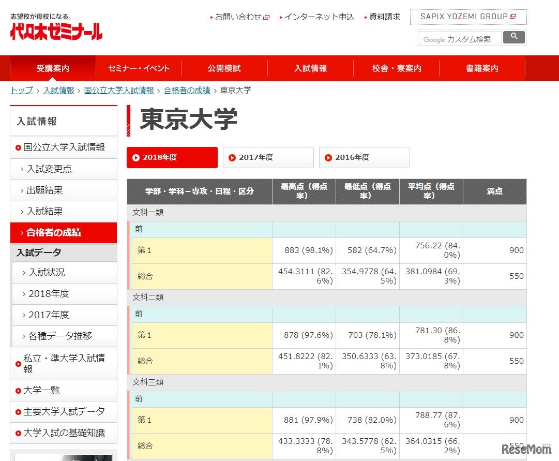Click the Google custom search field
This screenshot has width=559, height=461.
pos(459,39)
